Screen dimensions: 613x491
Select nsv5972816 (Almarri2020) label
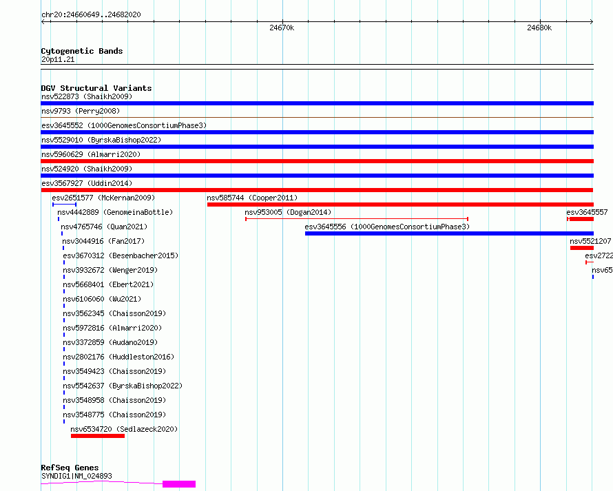pos(112,328)
